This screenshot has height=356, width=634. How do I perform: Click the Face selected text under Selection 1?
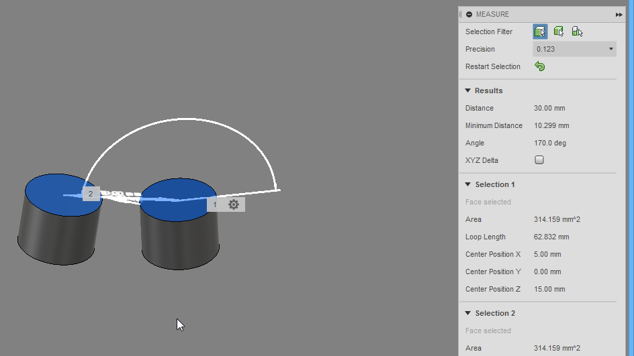[488, 202]
